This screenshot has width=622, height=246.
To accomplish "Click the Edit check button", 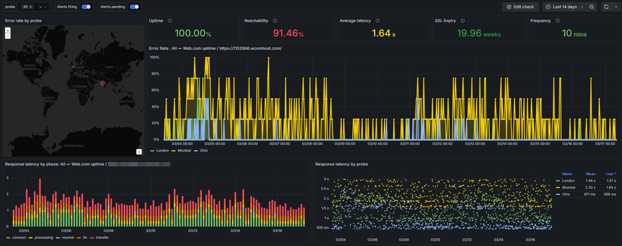I will [x=521, y=7].
